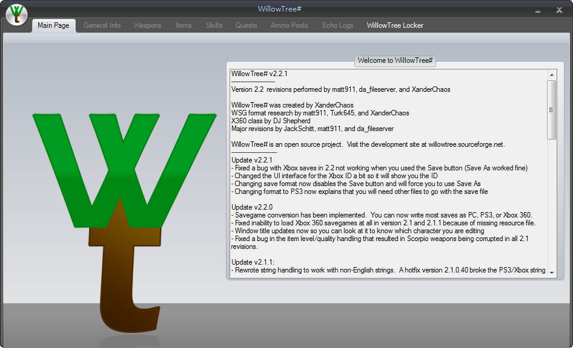Click the 'Update v2.2.1' heading text
Viewport: 573px width, 348px height.
point(252,160)
